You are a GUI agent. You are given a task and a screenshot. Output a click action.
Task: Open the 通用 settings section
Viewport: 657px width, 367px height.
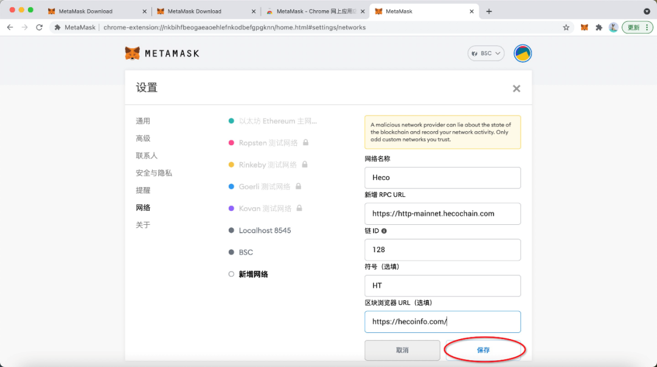click(143, 121)
